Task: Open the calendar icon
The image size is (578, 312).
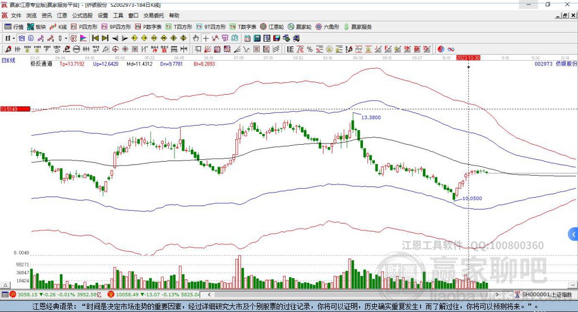Action: tap(247, 38)
